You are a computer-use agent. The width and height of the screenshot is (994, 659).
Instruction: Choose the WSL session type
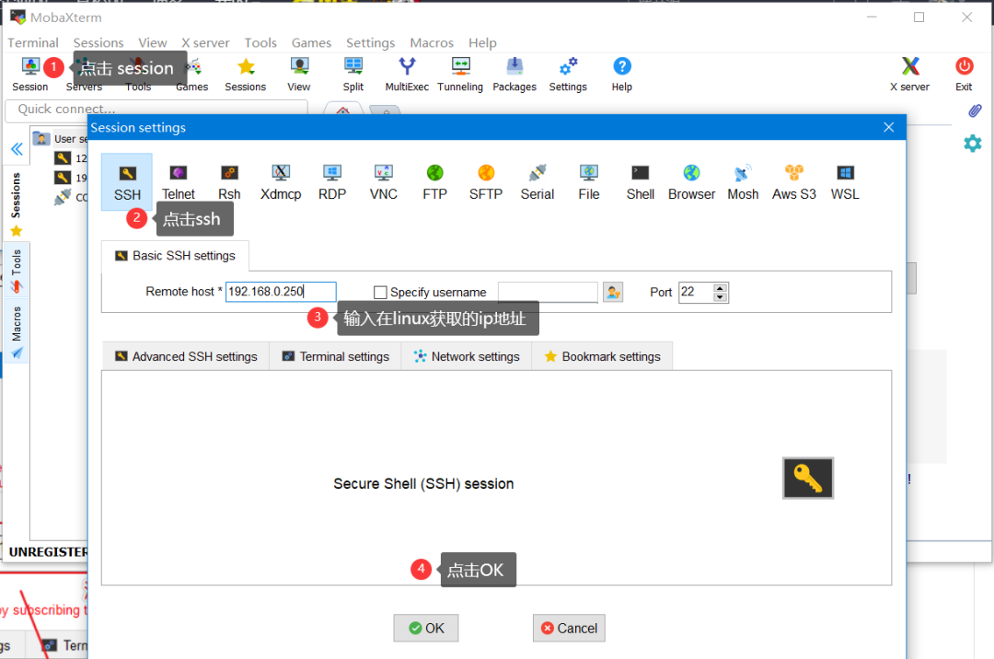[x=845, y=182]
